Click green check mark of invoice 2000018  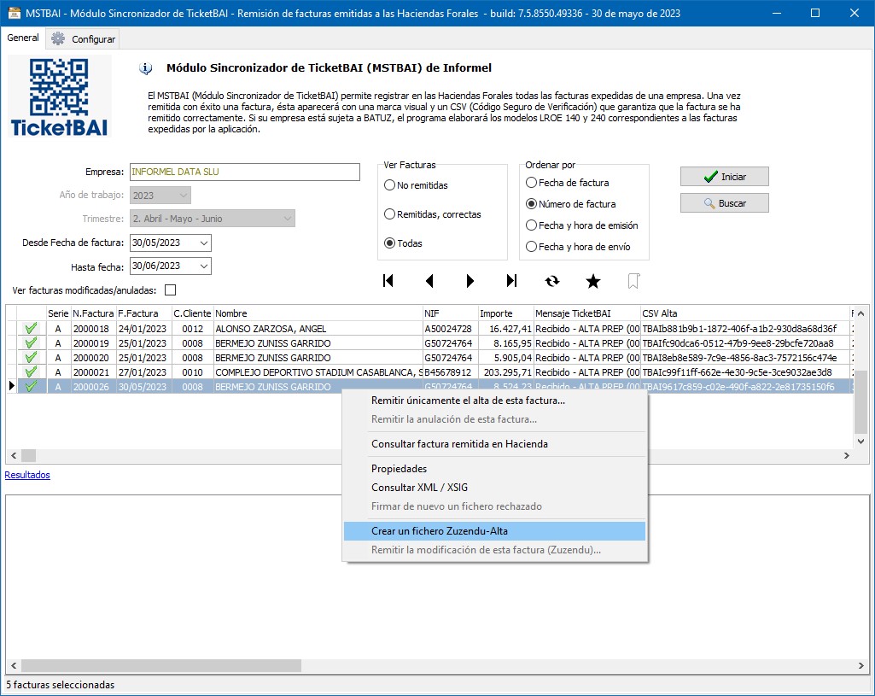(32, 328)
